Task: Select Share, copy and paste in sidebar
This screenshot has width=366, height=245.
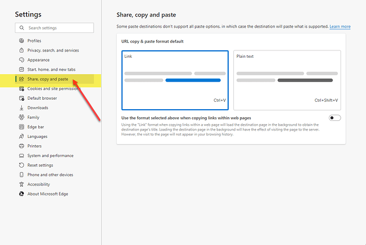Action: [x=55, y=79]
